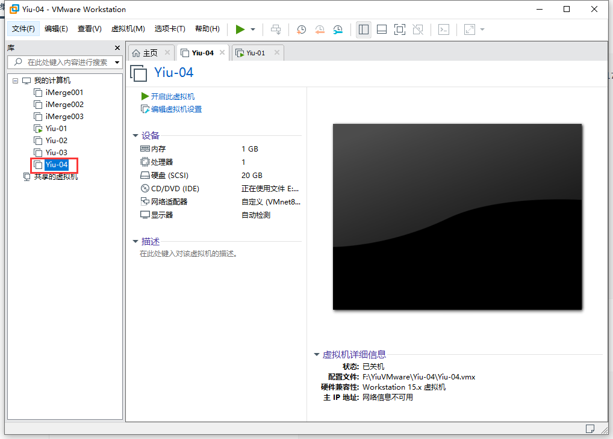Take a snapshot with the clock-plus icon
This screenshot has width=613, height=439.
(x=302, y=29)
